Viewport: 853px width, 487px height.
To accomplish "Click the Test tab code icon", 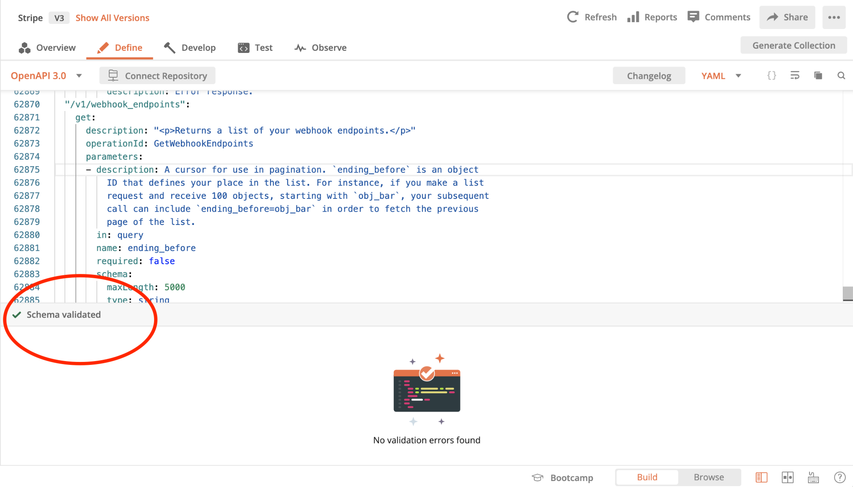I will pos(243,48).
